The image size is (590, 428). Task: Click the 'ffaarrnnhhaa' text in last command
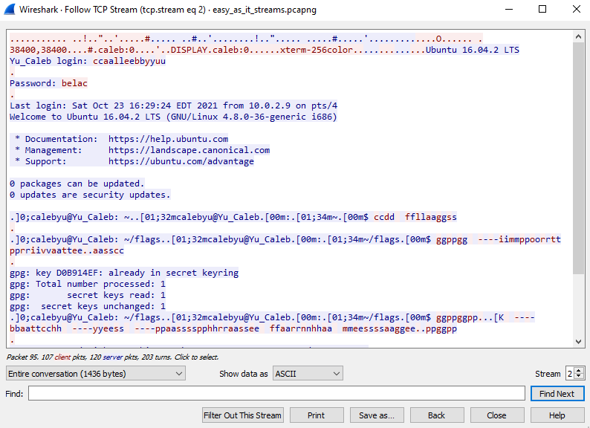pyautogui.click(x=301, y=328)
